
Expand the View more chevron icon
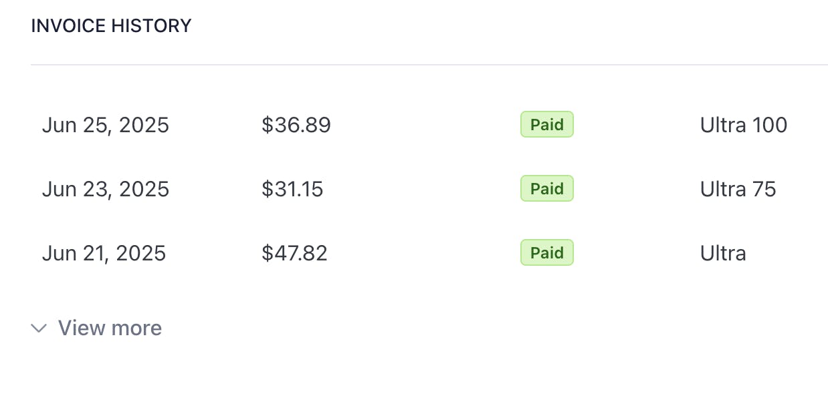39,328
